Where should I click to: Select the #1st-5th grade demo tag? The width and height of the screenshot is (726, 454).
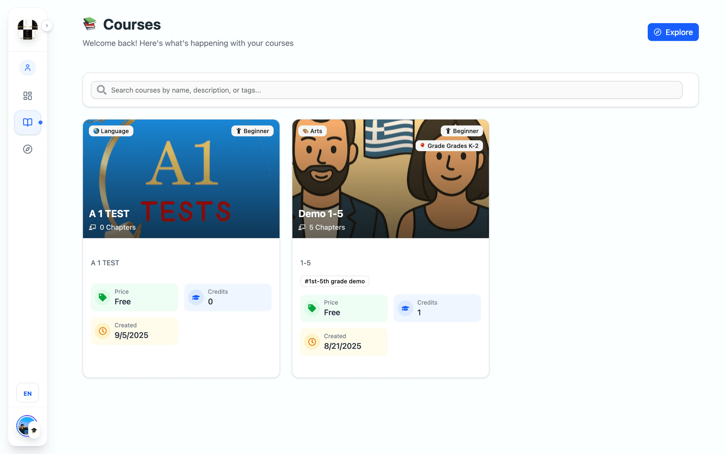click(x=335, y=281)
